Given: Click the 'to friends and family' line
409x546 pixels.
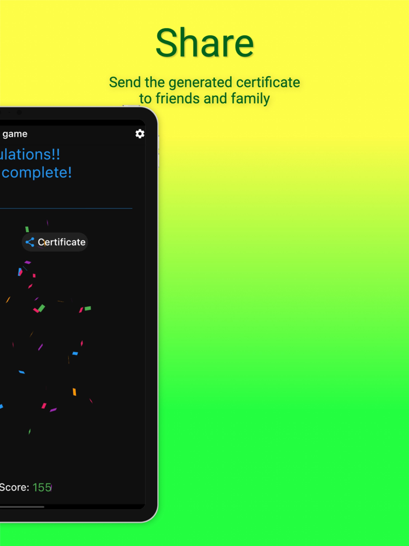Looking at the screenshot, I should (204, 99).
